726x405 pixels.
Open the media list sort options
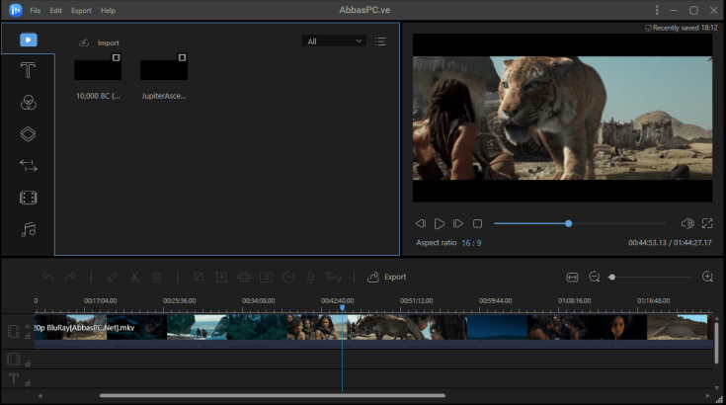pyautogui.click(x=381, y=41)
